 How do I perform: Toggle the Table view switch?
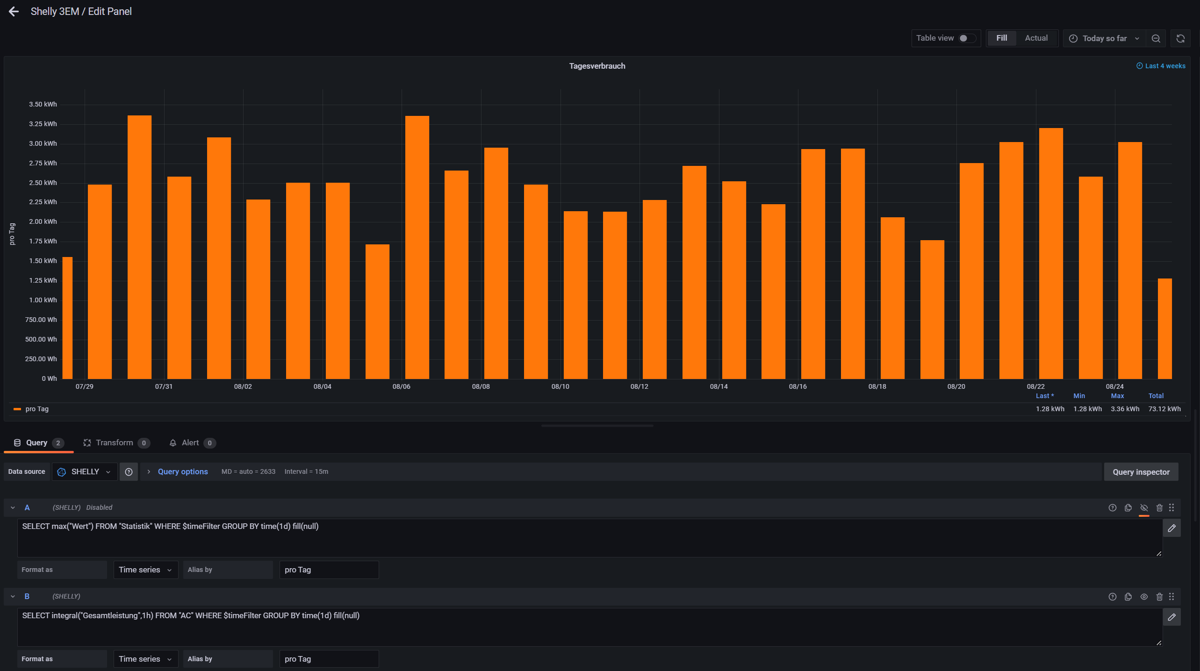click(966, 38)
